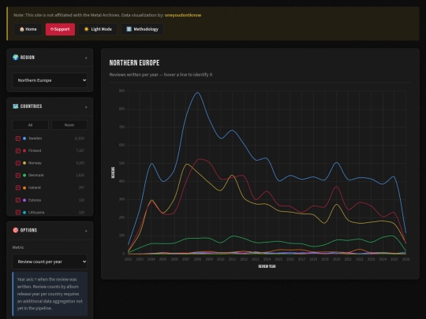Open the oneyoudontknow author link
Viewport: 426px width, 319px height.
(183, 15)
